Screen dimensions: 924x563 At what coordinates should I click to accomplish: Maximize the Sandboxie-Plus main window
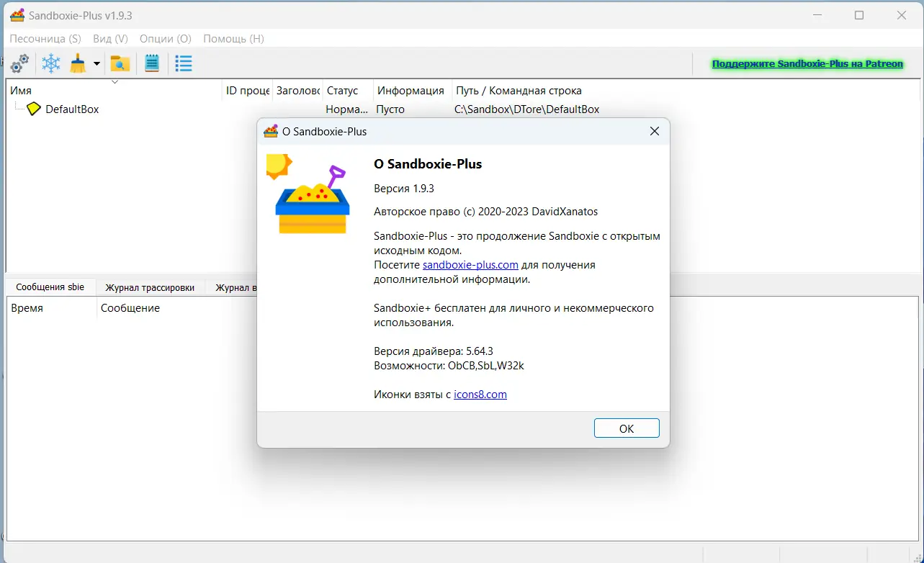[859, 15]
